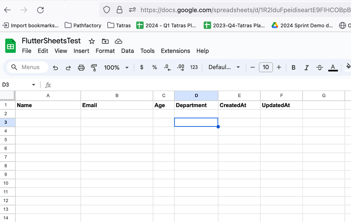Screen dimensions: 351x222
Task: Select cell A1 containing Name
Action: [48, 105]
